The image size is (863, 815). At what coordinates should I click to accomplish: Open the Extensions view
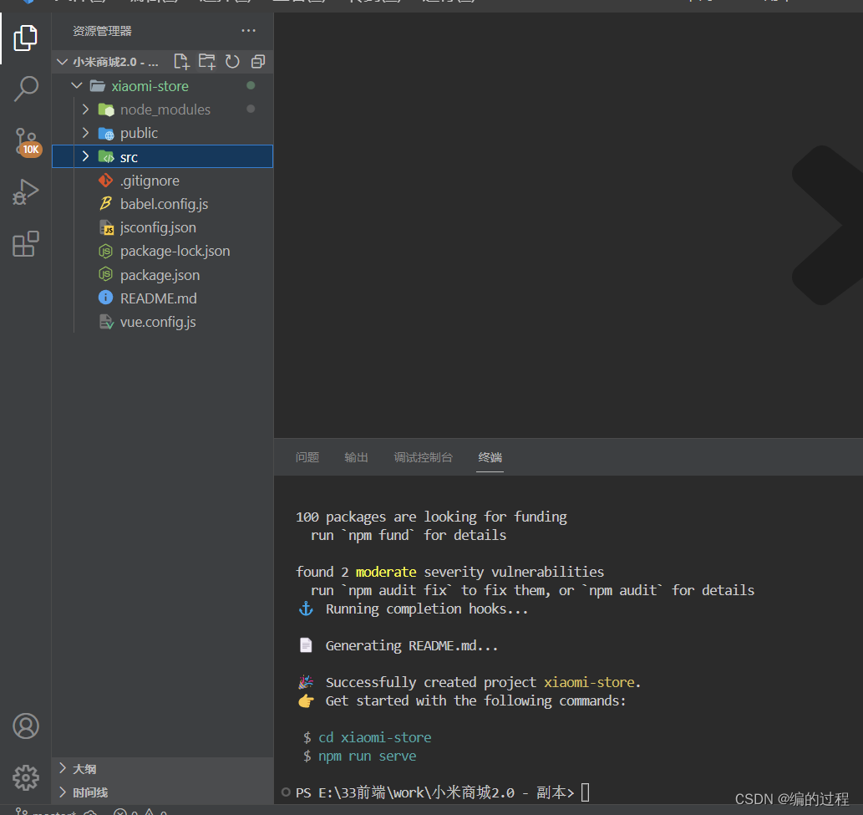pos(25,244)
